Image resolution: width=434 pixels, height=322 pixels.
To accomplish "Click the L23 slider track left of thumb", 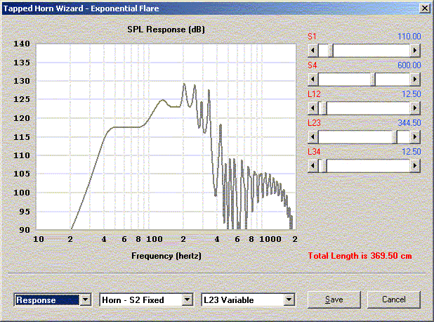I will tap(355, 137).
